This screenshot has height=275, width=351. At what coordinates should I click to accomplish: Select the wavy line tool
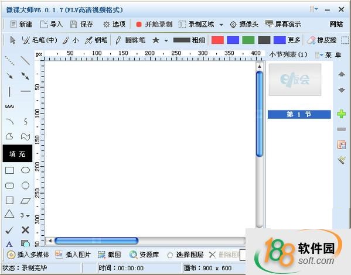click(9, 106)
